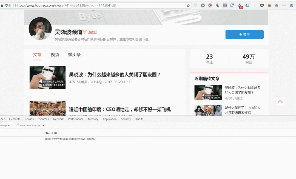Screen dimensions: 296x179
Task: Open the Audits devtools tab
Action: (x=139, y=119)
